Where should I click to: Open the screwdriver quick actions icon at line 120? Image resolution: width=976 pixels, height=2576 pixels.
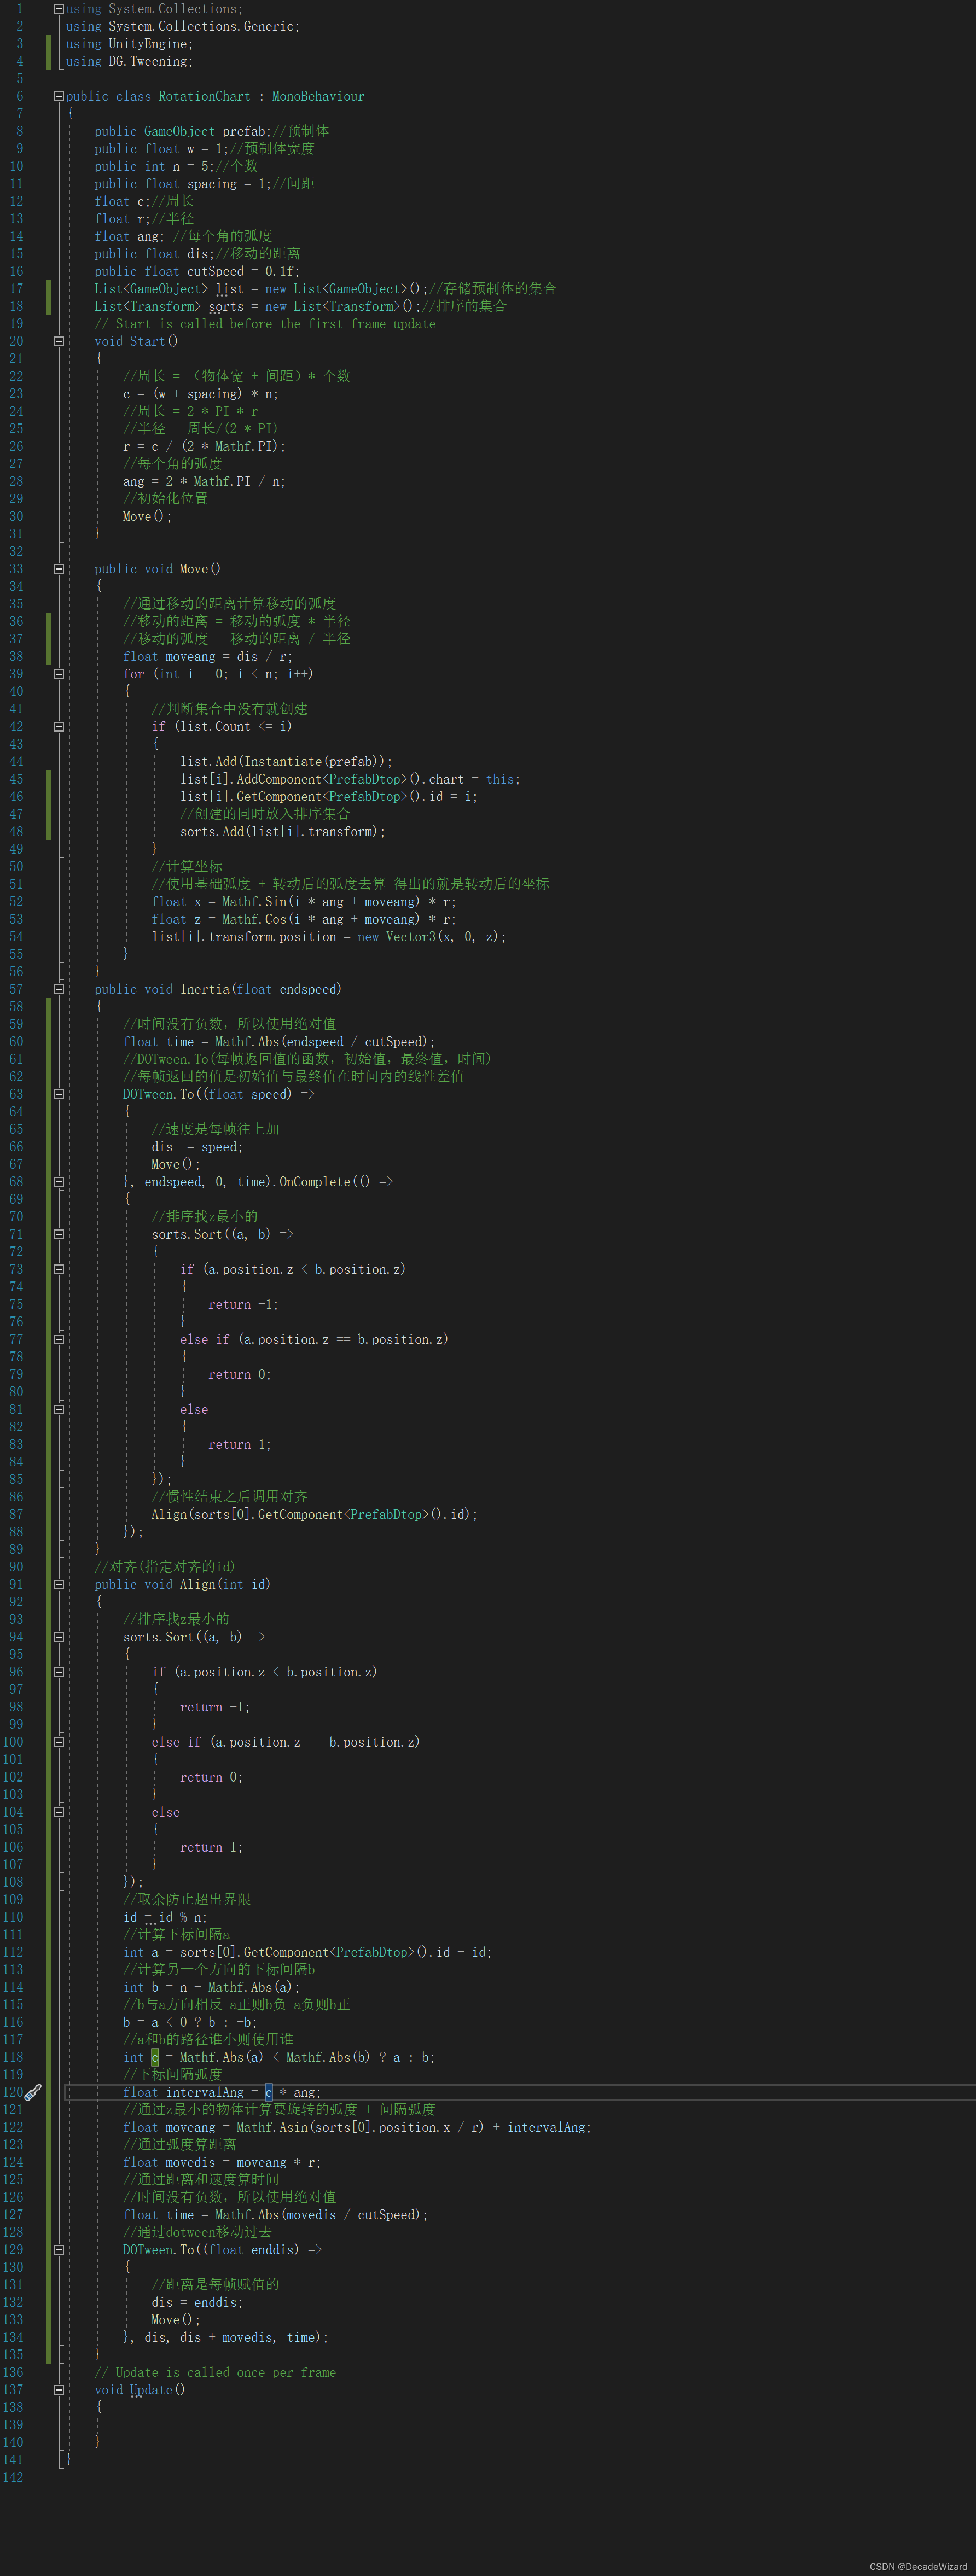pyautogui.click(x=33, y=2092)
